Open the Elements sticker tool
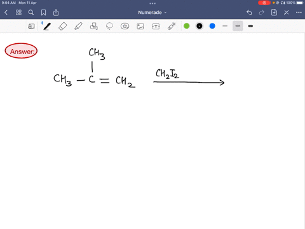Screen dimensions: 305x229 click(125, 26)
